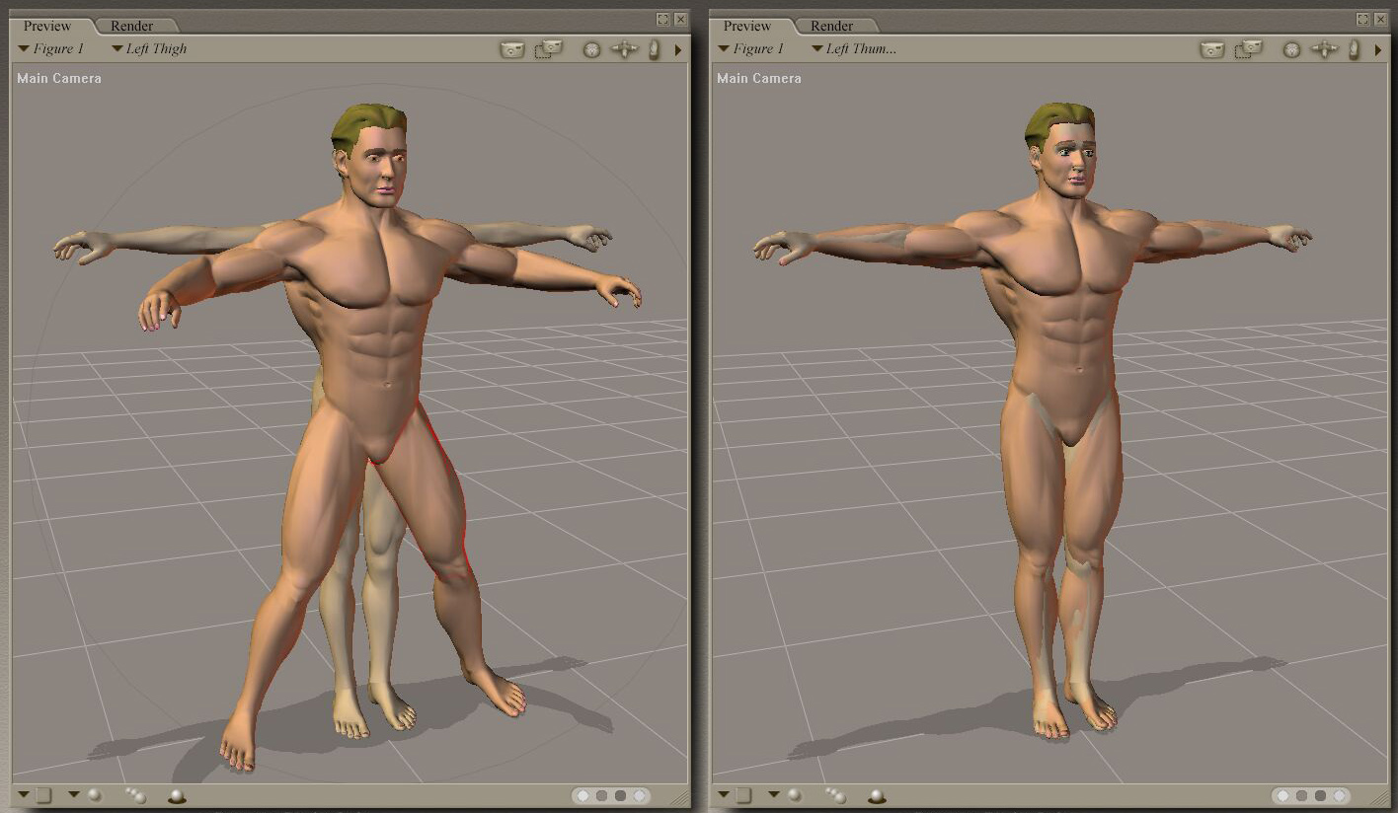Open the Left Thum... actor dropdown
This screenshot has height=813, width=1398.
(x=854, y=48)
